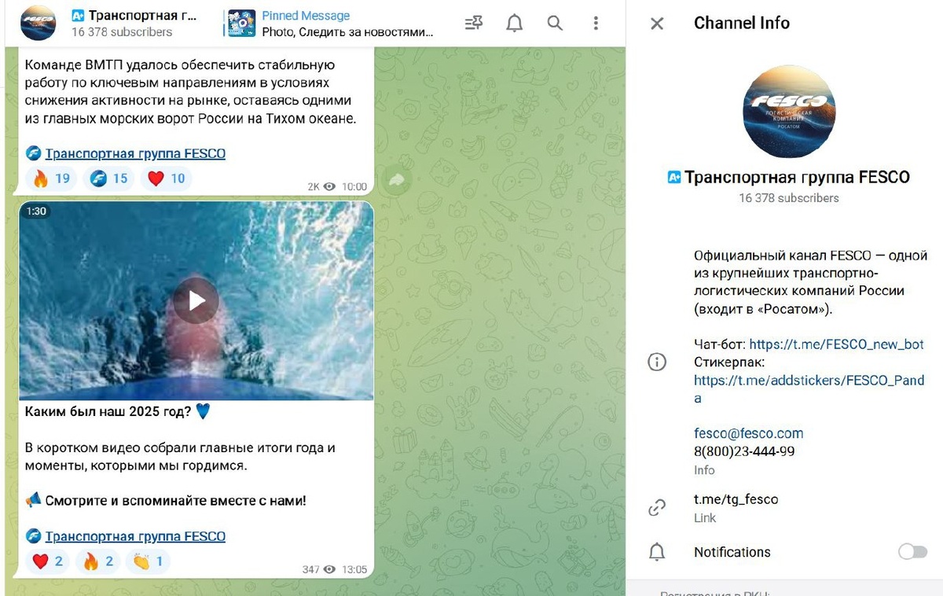Click the Смотрите и вспоминайте вместе с нами! line
Viewport: 943px width, 596px height.
point(175,500)
